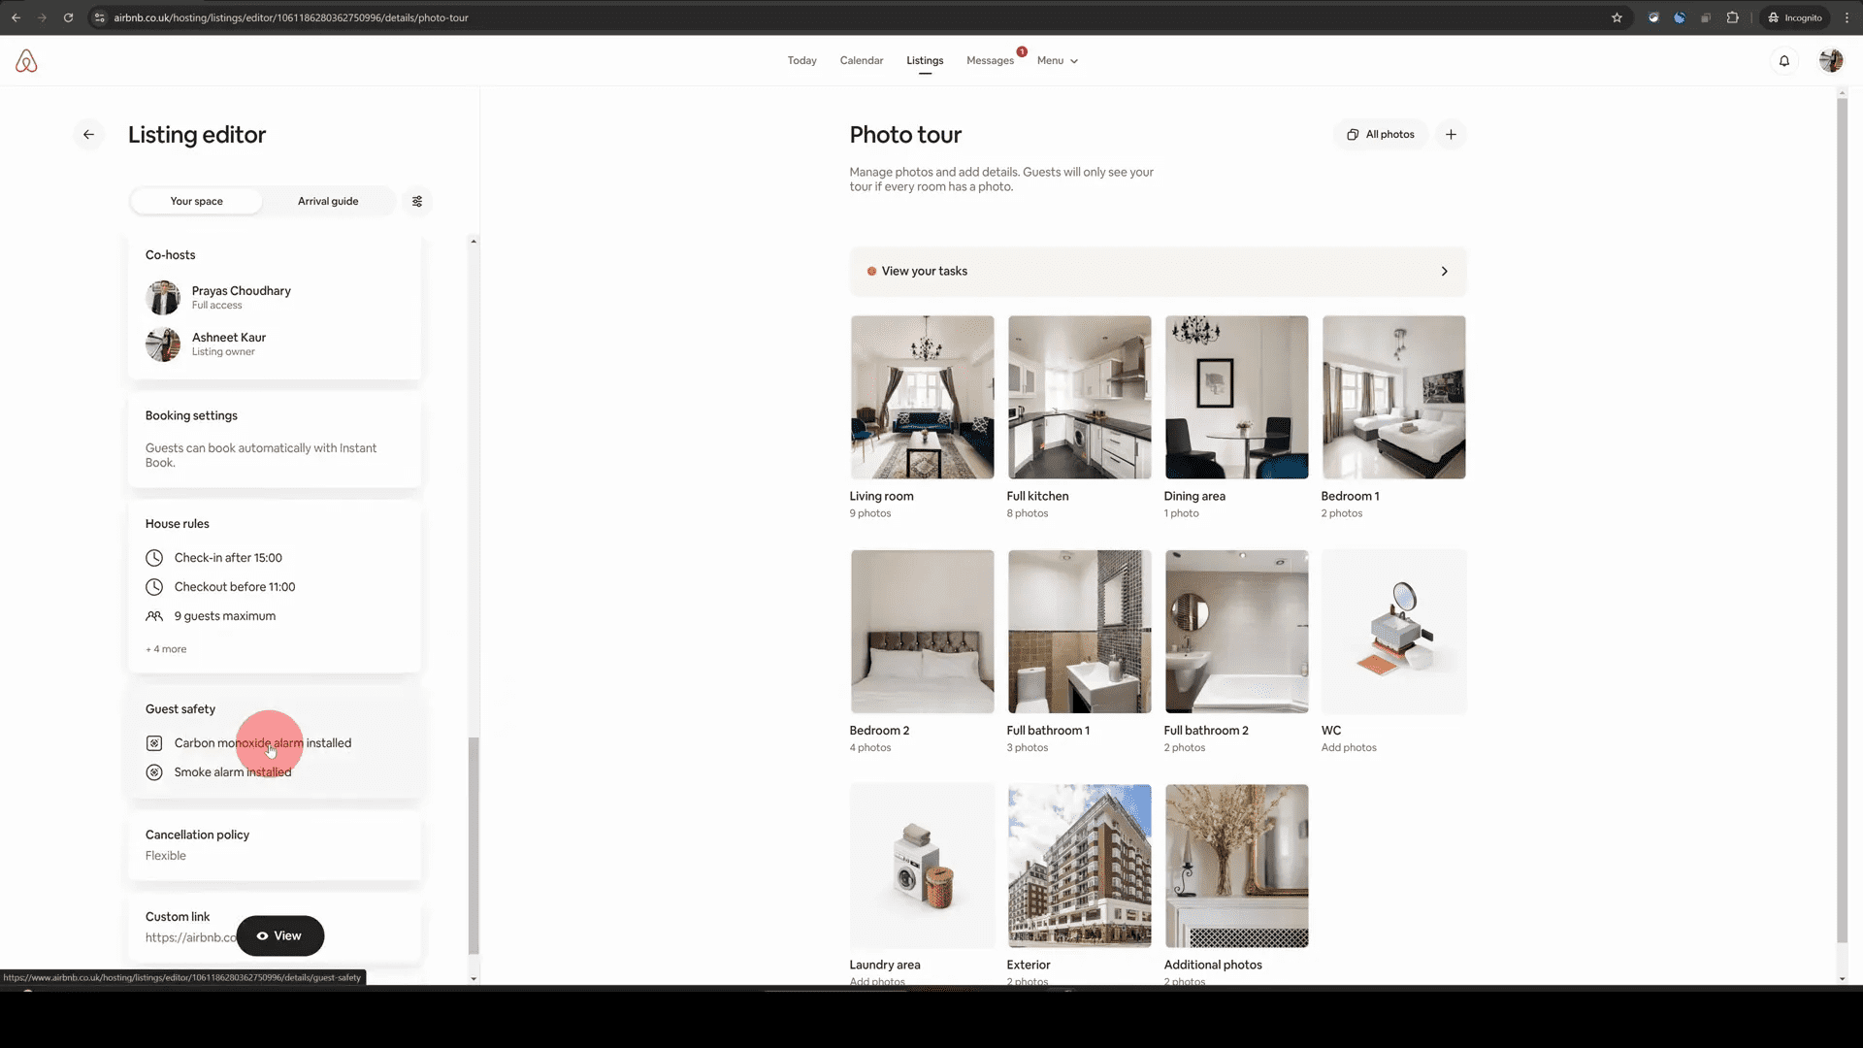Open the Cancellation policy card
The height and width of the screenshot is (1048, 1863).
275,845
